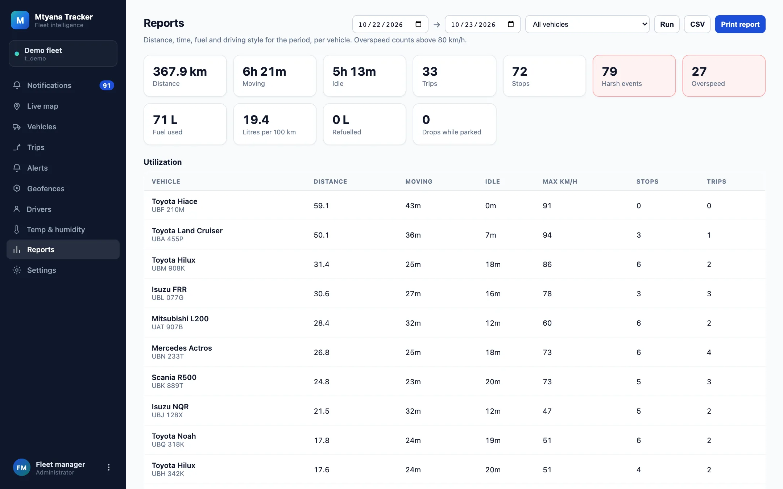Image resolution: width=783 pixels, height=489 pixels.
Task: Export the report as CSV
Action: click(x=697, y=24)
